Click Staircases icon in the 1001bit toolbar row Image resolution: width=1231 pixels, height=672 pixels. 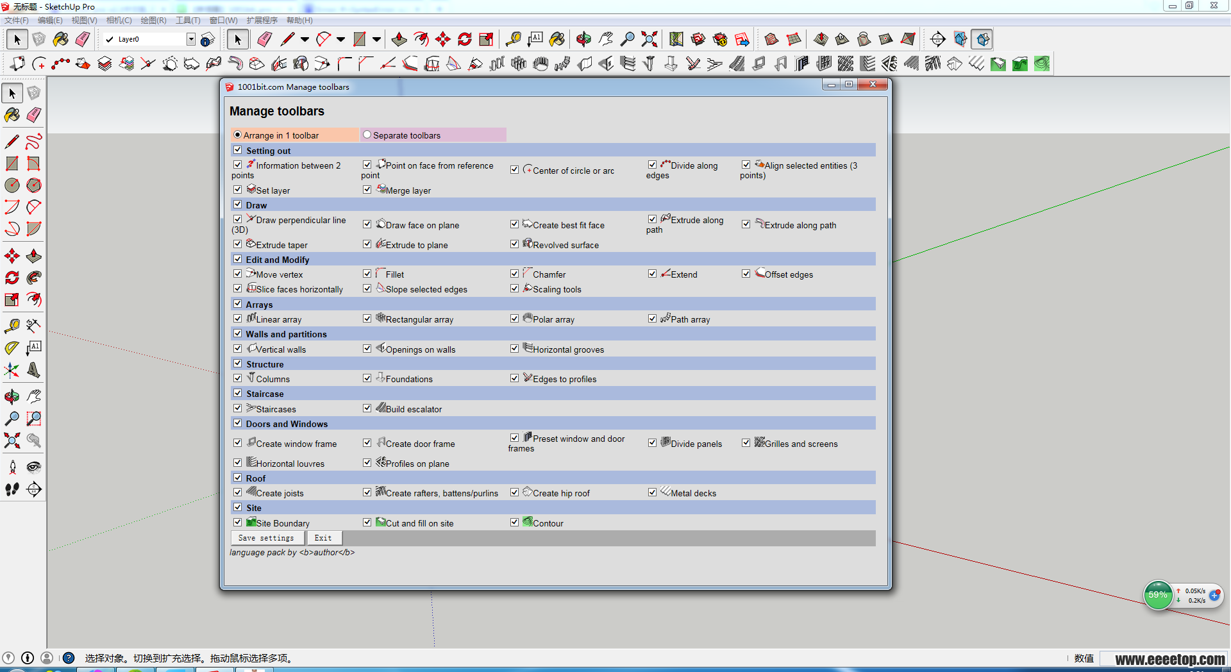pyautogui.click(x=714, y=63)
